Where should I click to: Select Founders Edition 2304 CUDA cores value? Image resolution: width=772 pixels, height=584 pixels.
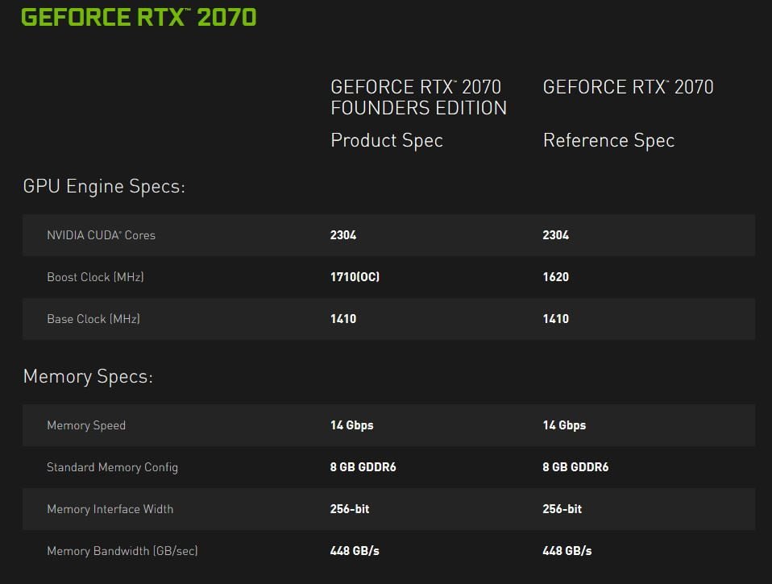(343, 235)
